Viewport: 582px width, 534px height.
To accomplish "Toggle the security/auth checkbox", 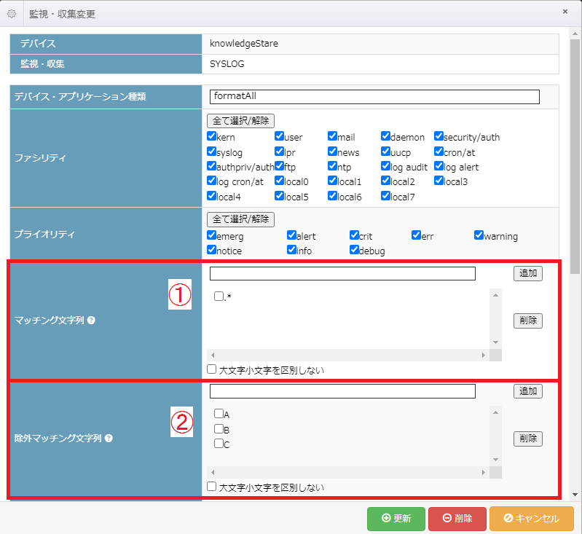I will (x=439, y=136).
